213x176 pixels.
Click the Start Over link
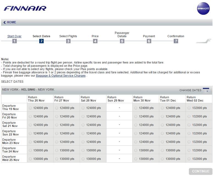pyautogui.click(x=14, y=36)
